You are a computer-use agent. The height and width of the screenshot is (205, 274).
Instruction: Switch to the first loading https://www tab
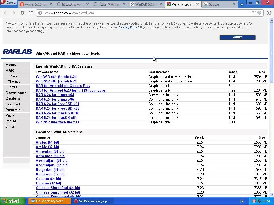pyautogui.click(x=73, y=4)
